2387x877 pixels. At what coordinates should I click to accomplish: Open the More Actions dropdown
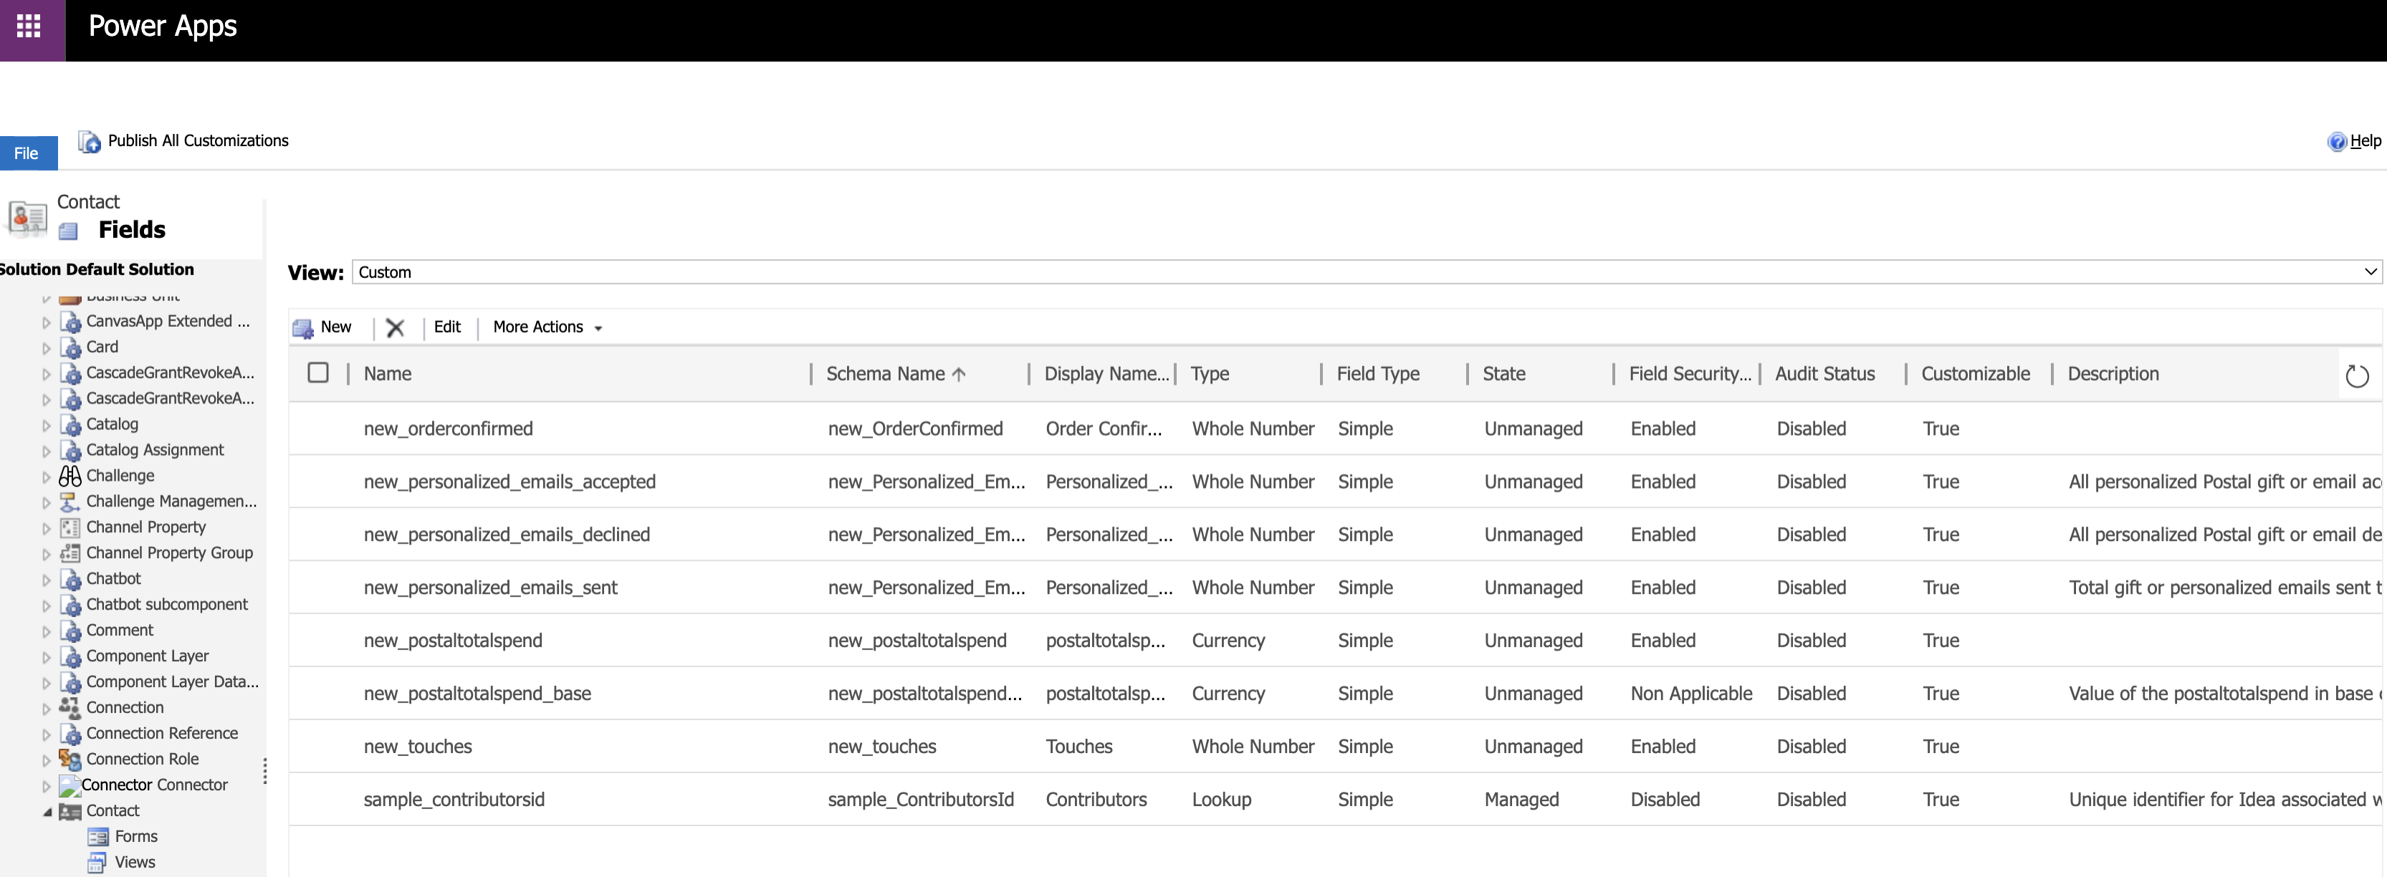547,328
